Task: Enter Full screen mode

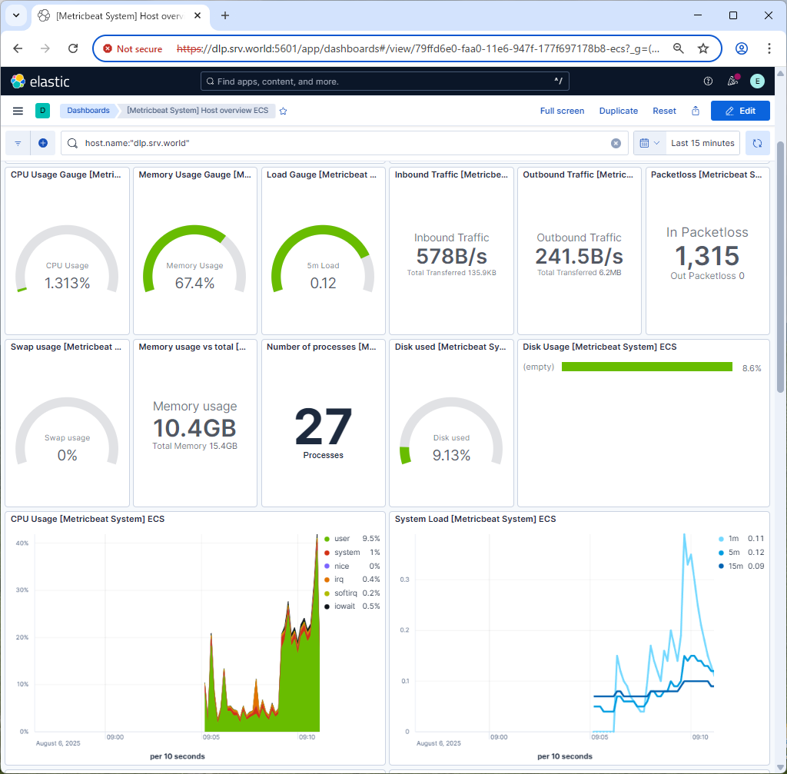Action: [562, 111]
